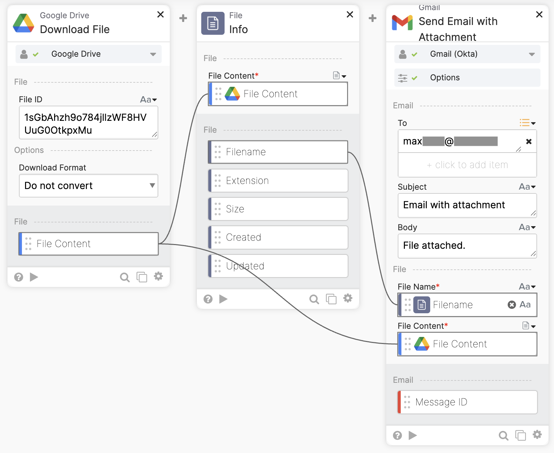Click the 'Send Email with Attachment' title
The height and width of the screenshot is (453, 554).
coord(458,29)
